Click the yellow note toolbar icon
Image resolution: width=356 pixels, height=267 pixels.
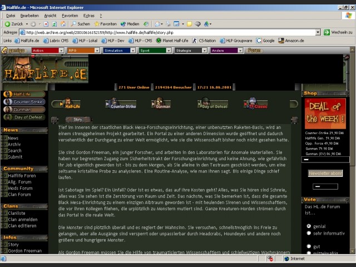[189, 24]
